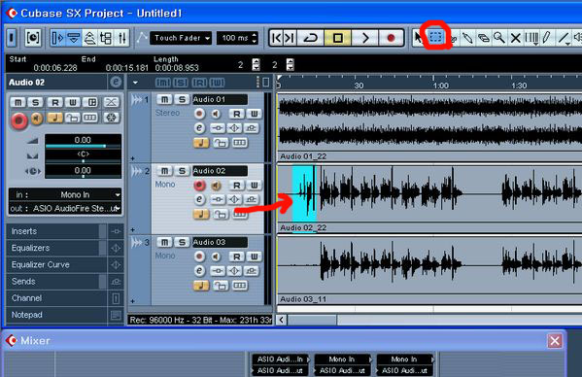
Task: Click the Record transport button
Action: pos(391,38)
